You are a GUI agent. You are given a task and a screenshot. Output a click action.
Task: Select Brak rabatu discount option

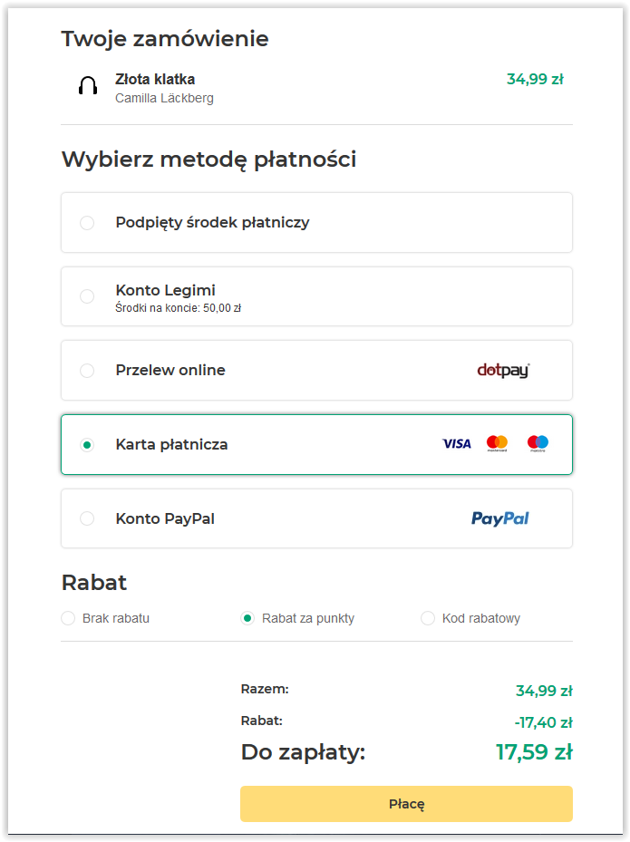point(68,618)
